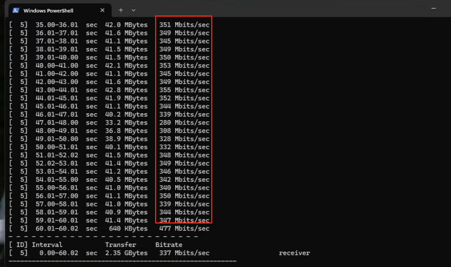Screen dimensions: 451x267
Task: Click the 55.00-56.01 interval text
Action: pyautogui.click(x=57, y=188)
